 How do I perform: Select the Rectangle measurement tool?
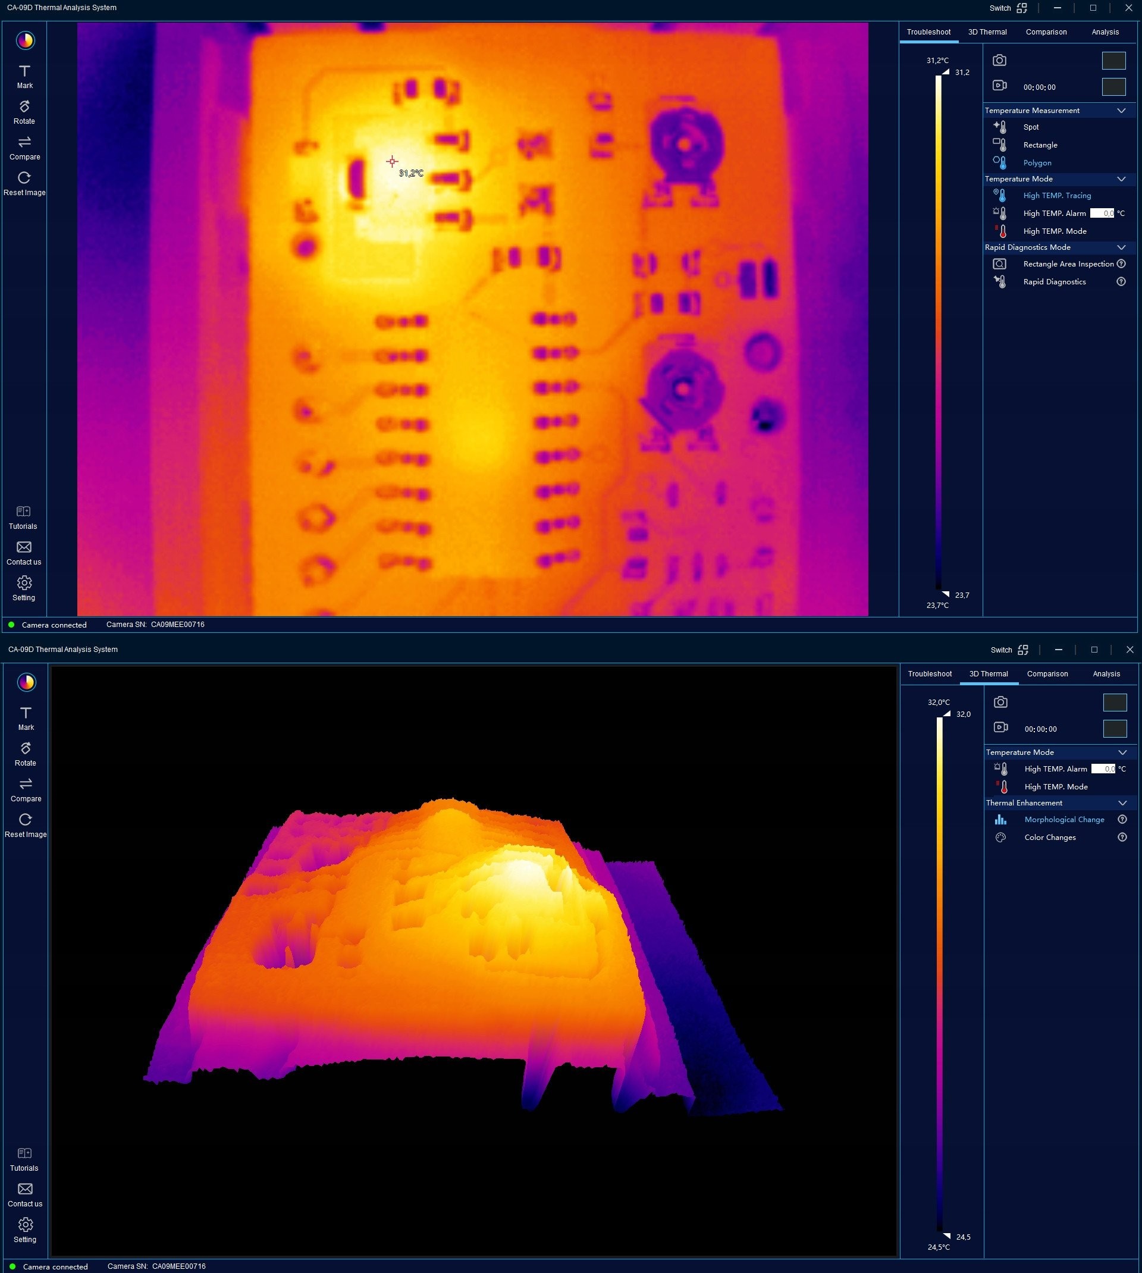click(x=1039, y=145)
